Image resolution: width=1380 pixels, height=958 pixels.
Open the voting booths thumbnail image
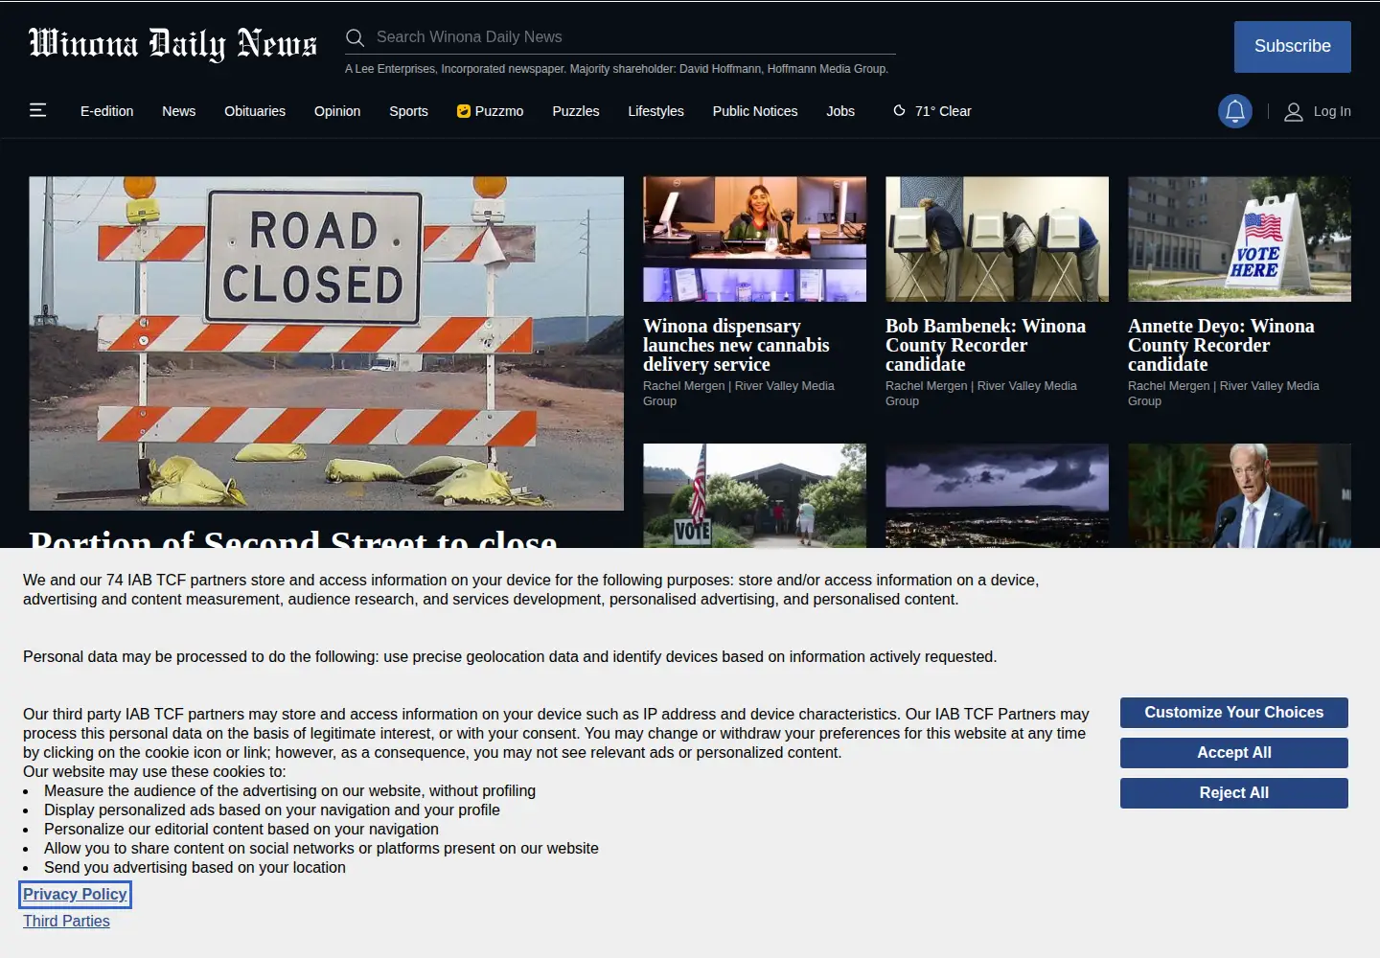tap(997, 239)
